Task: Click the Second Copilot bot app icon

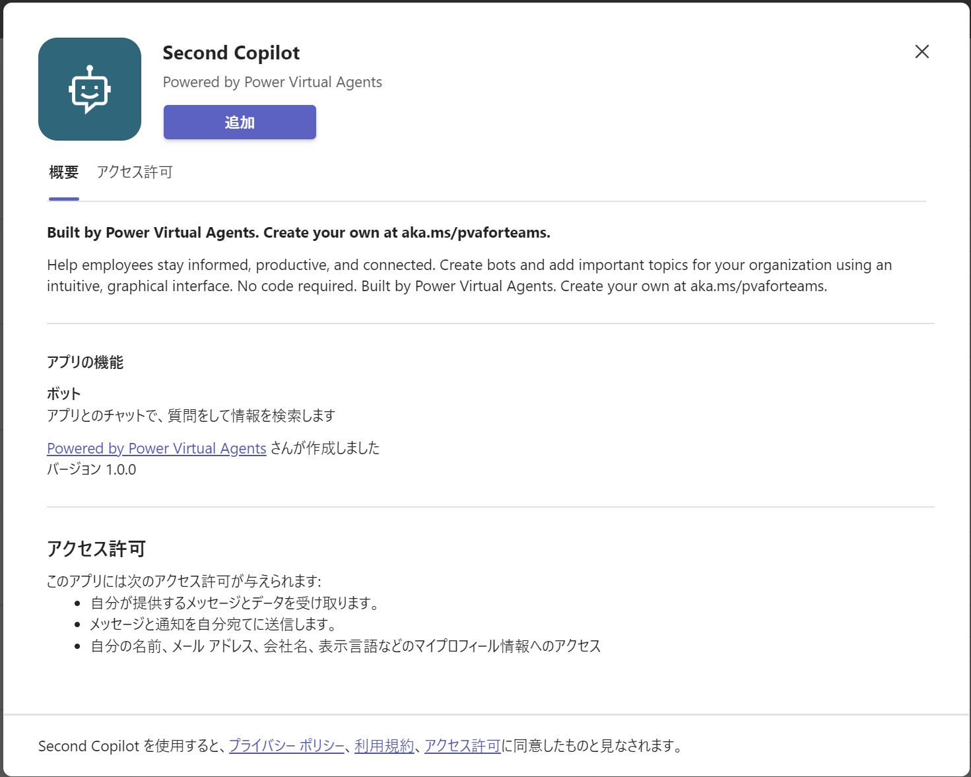Action: (90, 89)
